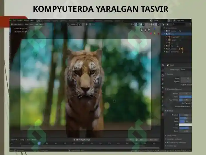Screen dimensions: 206x155
Task: Toggle the Screen Space Reflections checkbox
Action: [168, 142]
